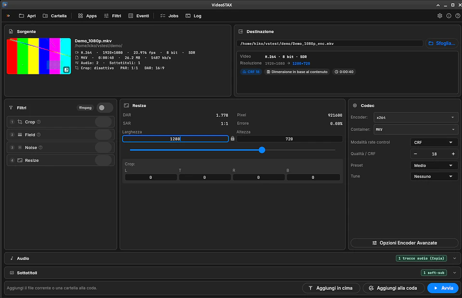Click the 0:00:40 duration badge
Screen dimensions: 462x298
click(344, 72)
